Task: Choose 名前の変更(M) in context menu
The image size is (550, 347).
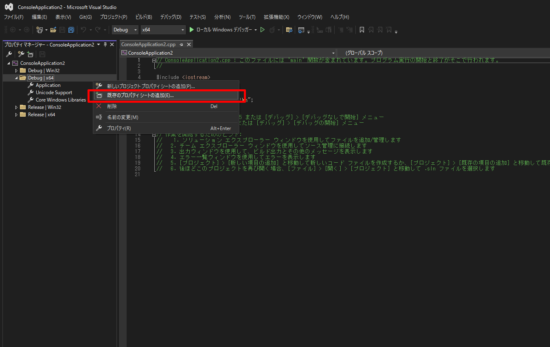Action: pos(166,117)
